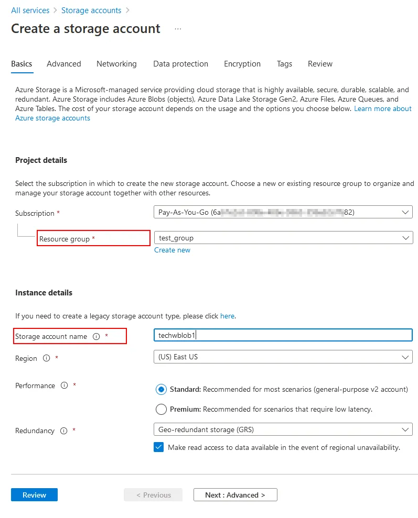The image size is (418, 518).
Task: Switch to the Networking tab
Action: 116,64
